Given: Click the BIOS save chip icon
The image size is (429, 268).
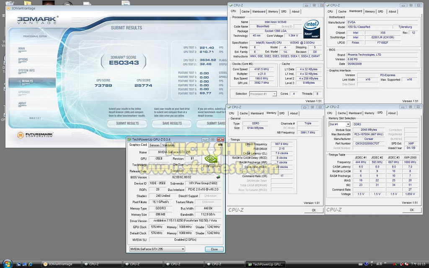Looking at the screenshot, I should 218,177.
